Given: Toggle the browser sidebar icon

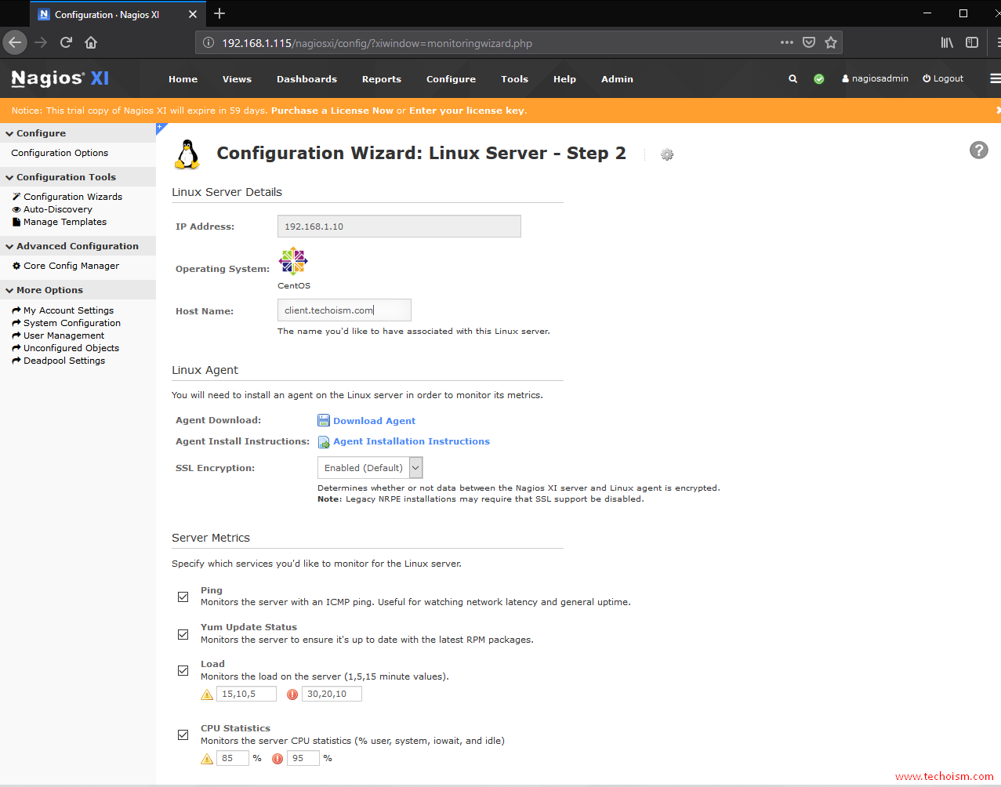Looking at the screenshot, I should point(972,42).
